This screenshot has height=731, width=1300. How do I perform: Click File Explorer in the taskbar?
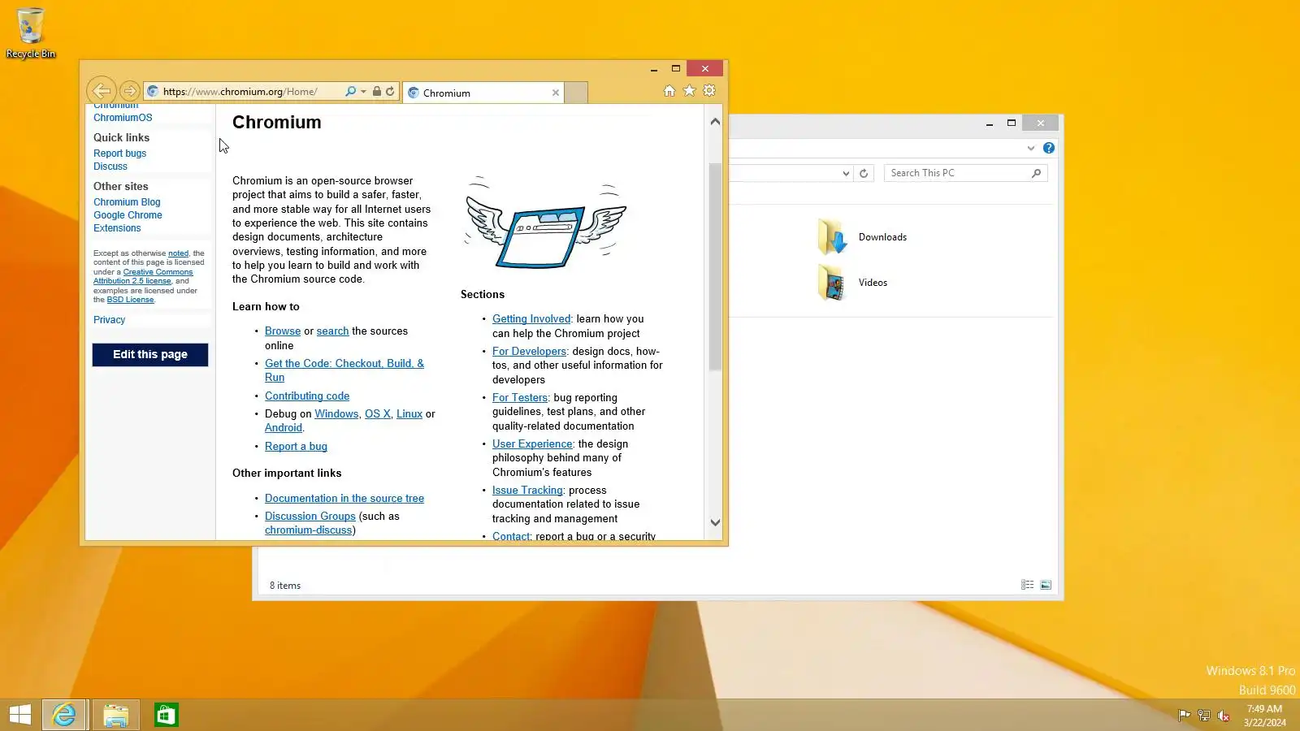coord(116,715)
